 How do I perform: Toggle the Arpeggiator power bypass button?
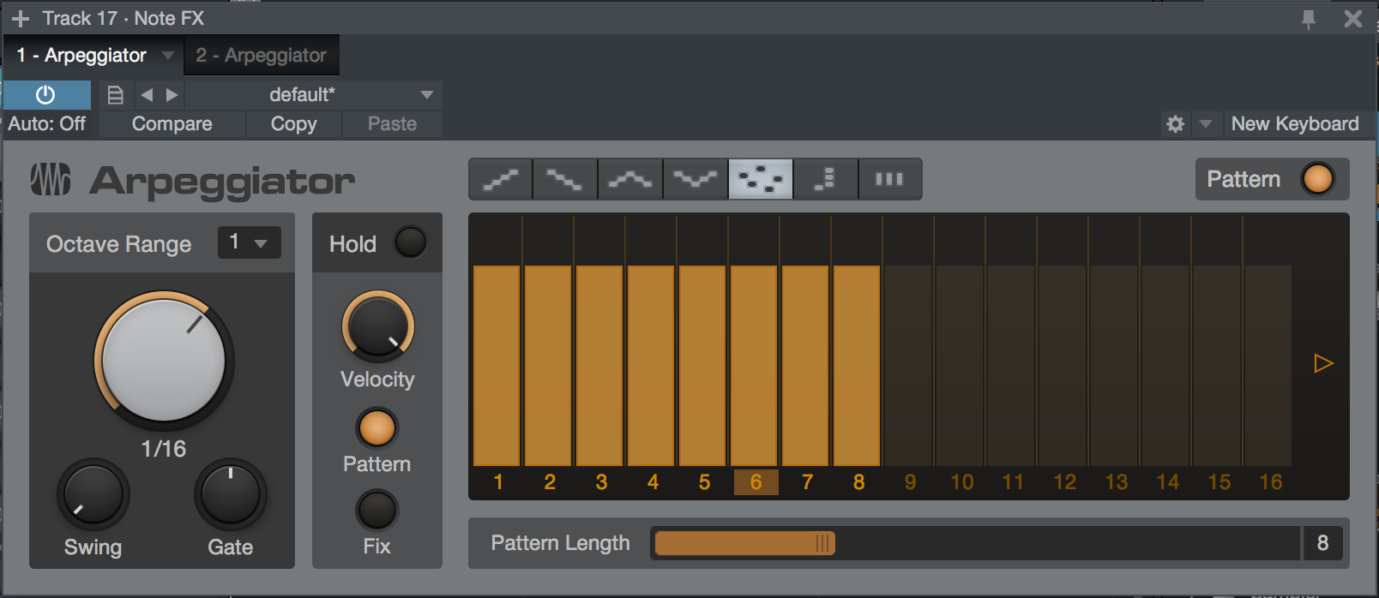tap(46, 94)
